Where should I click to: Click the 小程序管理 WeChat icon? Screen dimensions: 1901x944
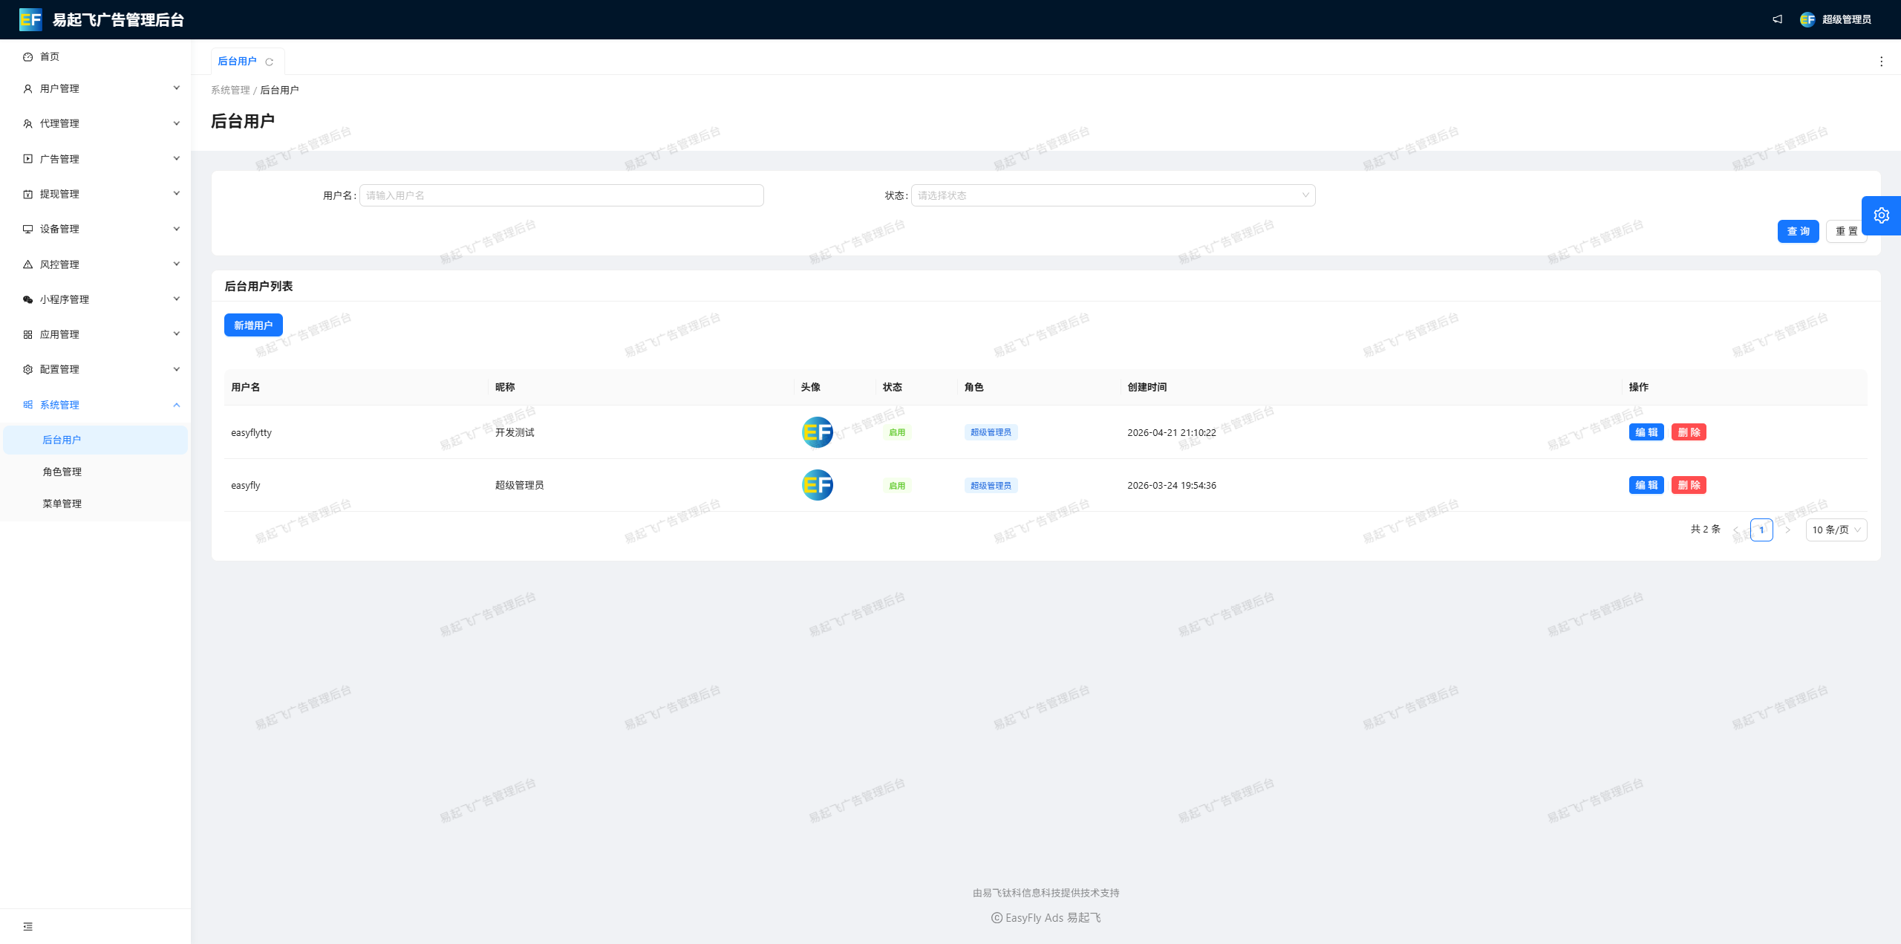coord(27,299)
